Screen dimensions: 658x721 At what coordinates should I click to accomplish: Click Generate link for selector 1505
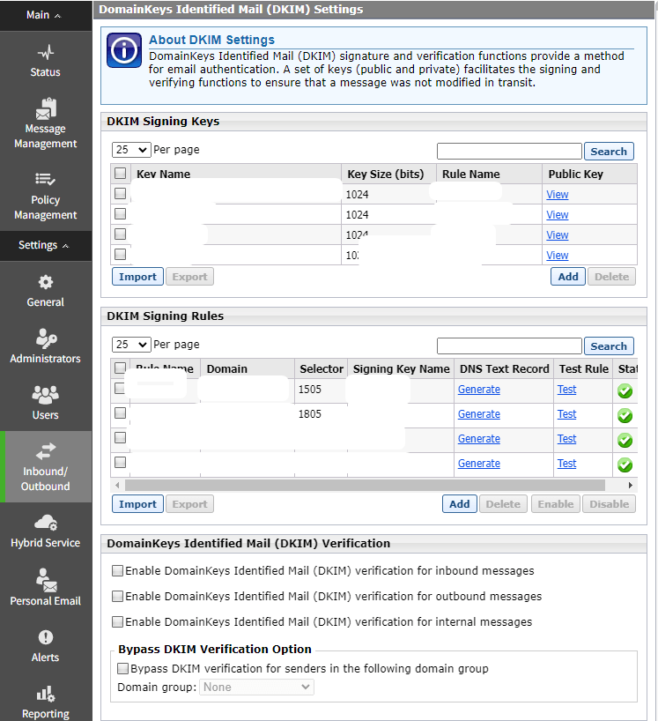478,390
